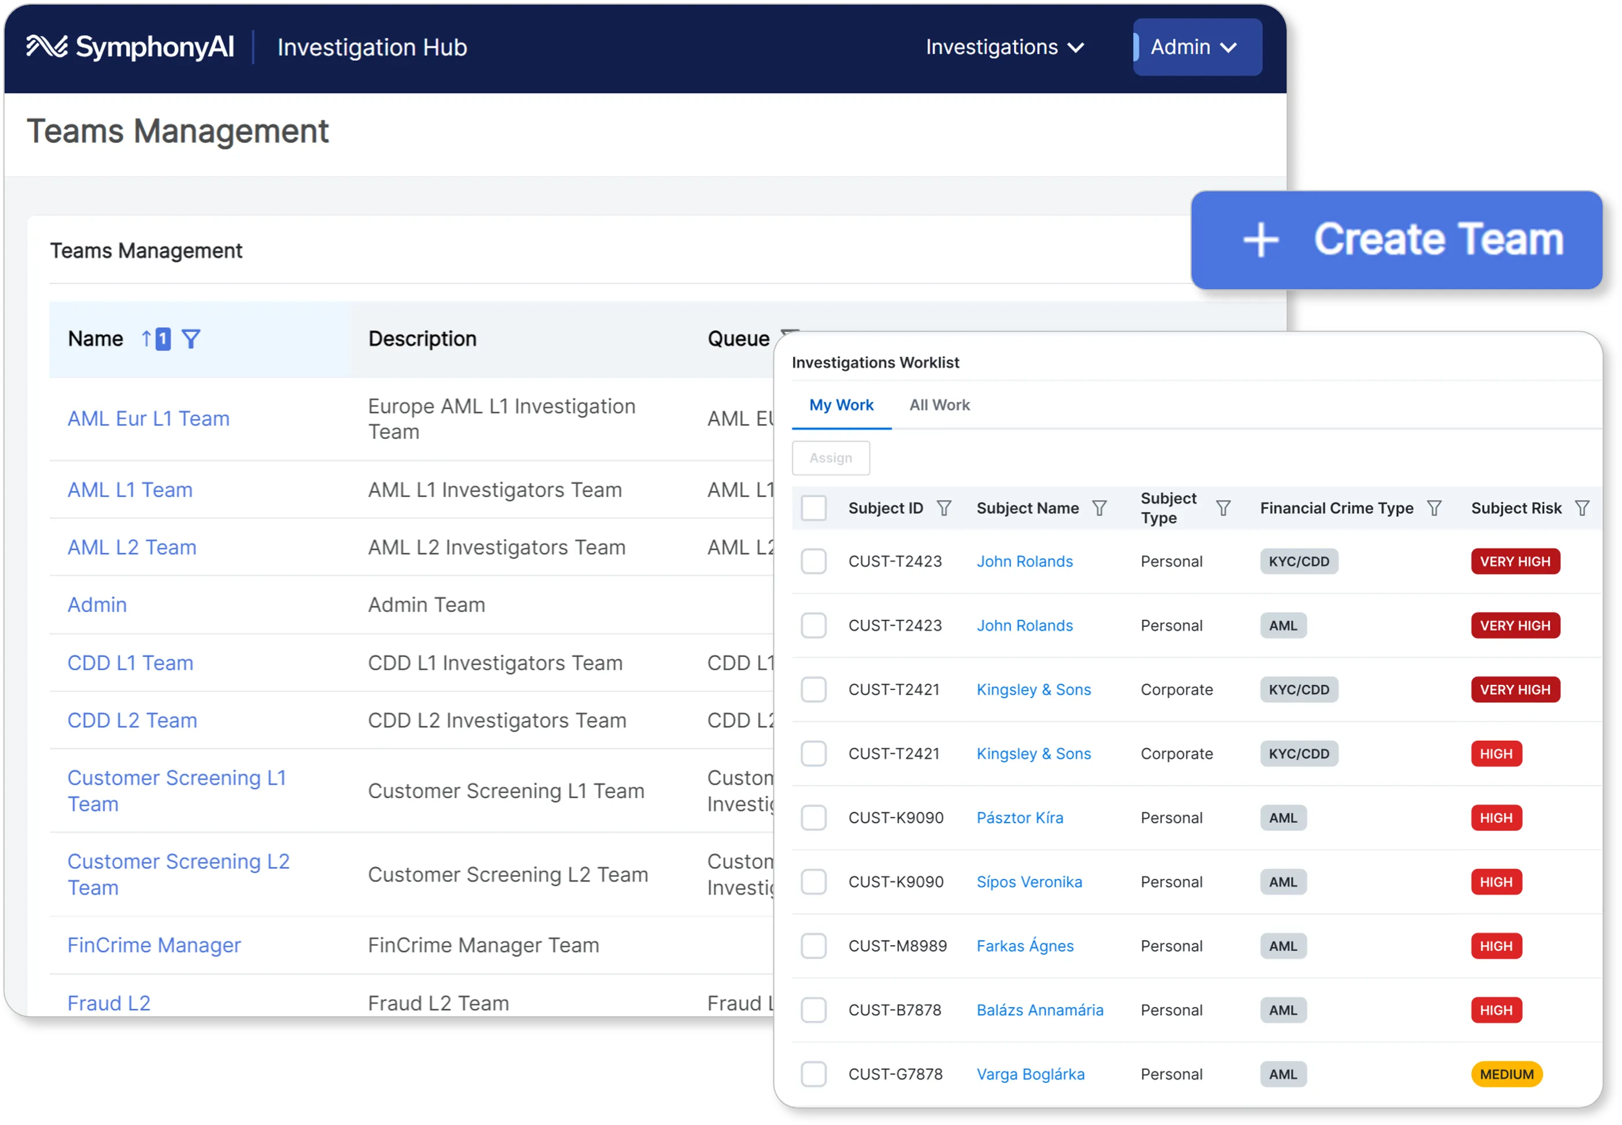Image resolution: width=1622 pixels, height=1125 pixels.
Task: Open the AML L2 Team link
Action: click(x=132, y=548)
